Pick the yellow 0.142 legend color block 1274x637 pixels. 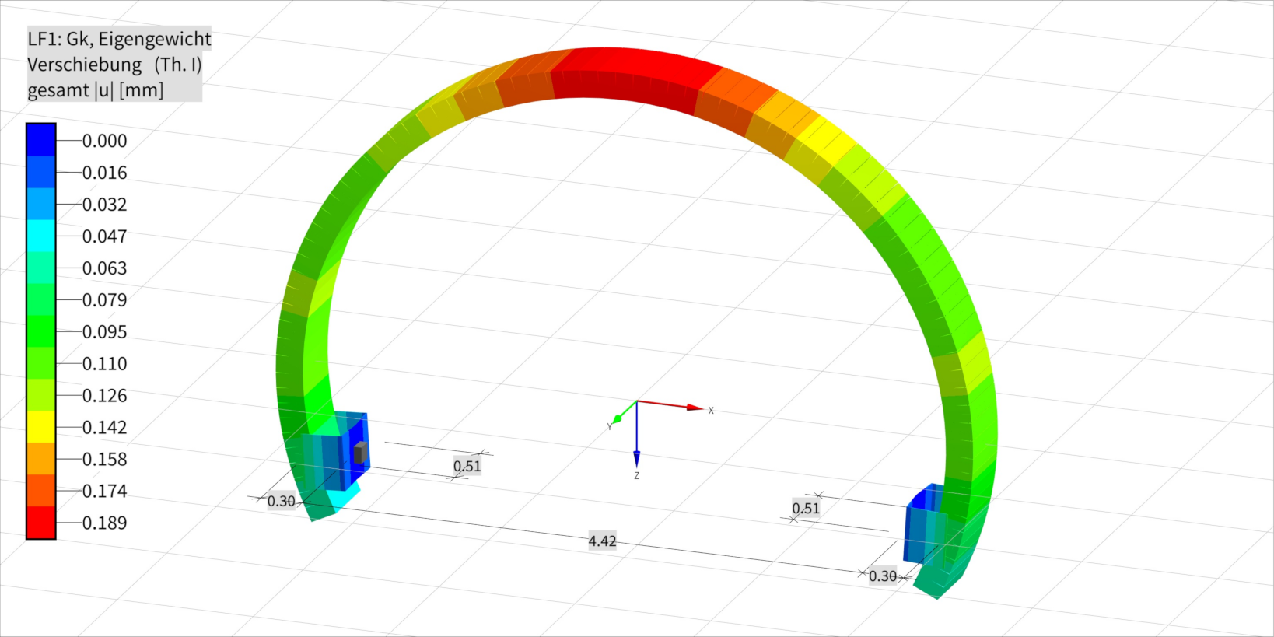pos(40,427)
